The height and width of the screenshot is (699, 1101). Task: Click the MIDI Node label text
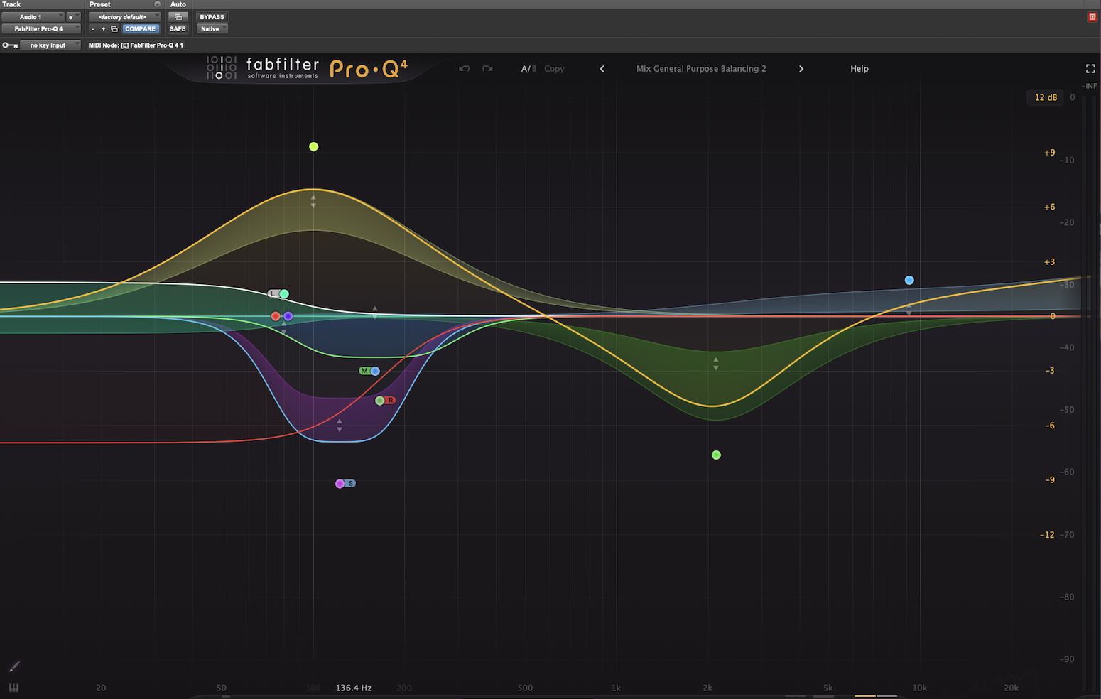pyautogui.click(x=136, y=45)
